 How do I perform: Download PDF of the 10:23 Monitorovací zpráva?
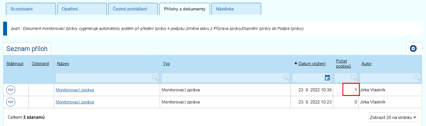[x=11, y=102]
